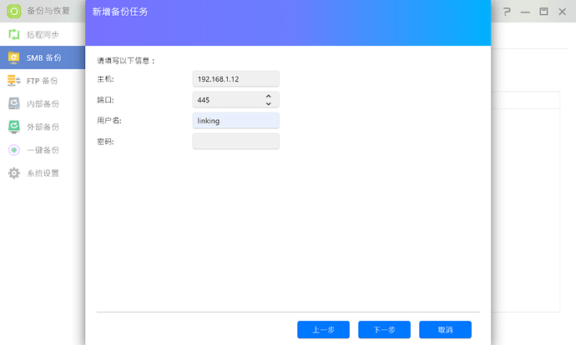Focus the 端口 field containing 445
The width and height of the screenshot is (576, 345).
pos(227,100)
